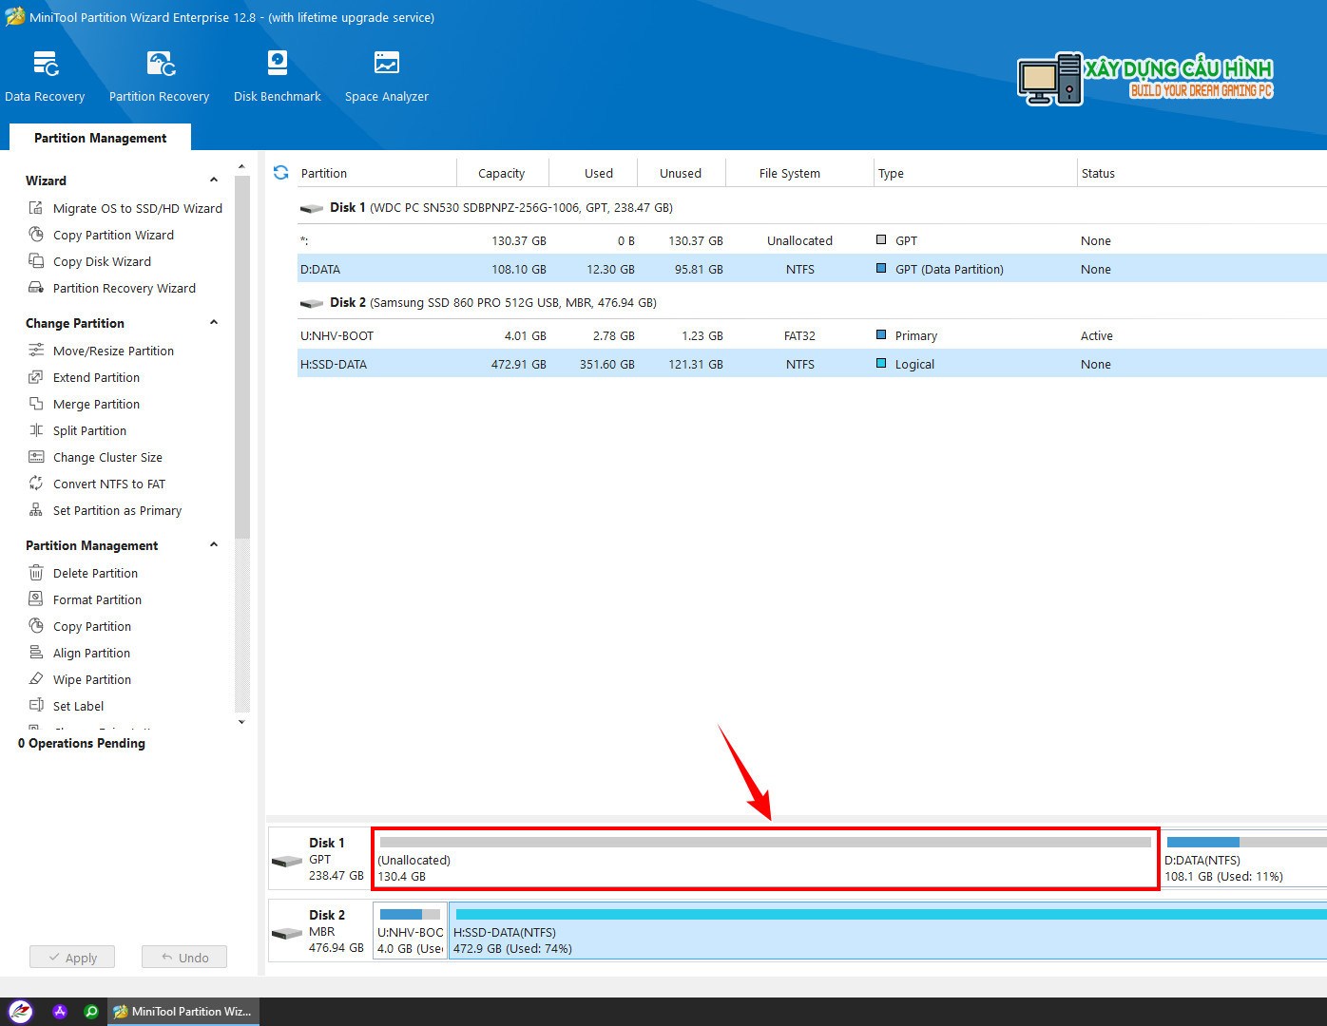Click the Copy Disk Wizard icon
1327x1026 pixels.
click(36, 261)
